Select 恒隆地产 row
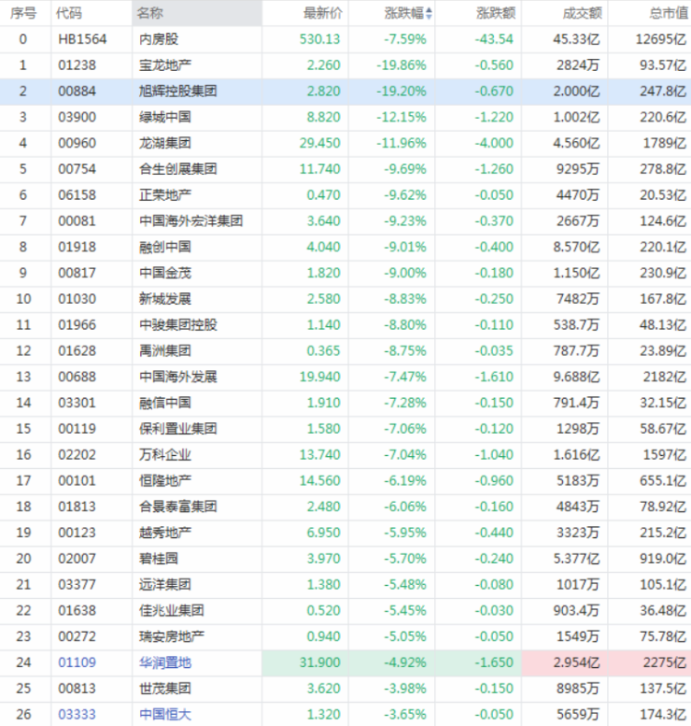 click(345, 481)
